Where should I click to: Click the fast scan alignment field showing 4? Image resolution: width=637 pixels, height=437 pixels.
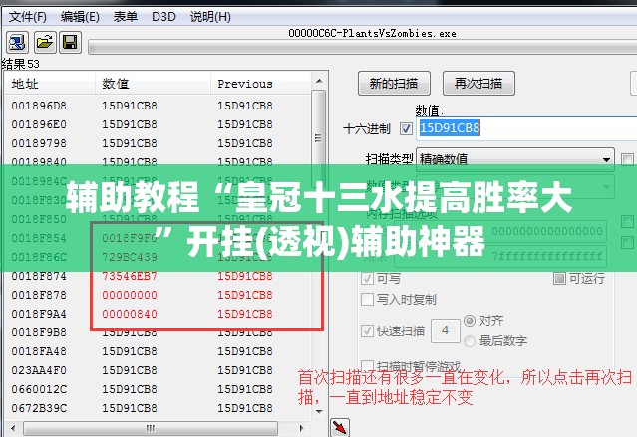coord(445,330)
